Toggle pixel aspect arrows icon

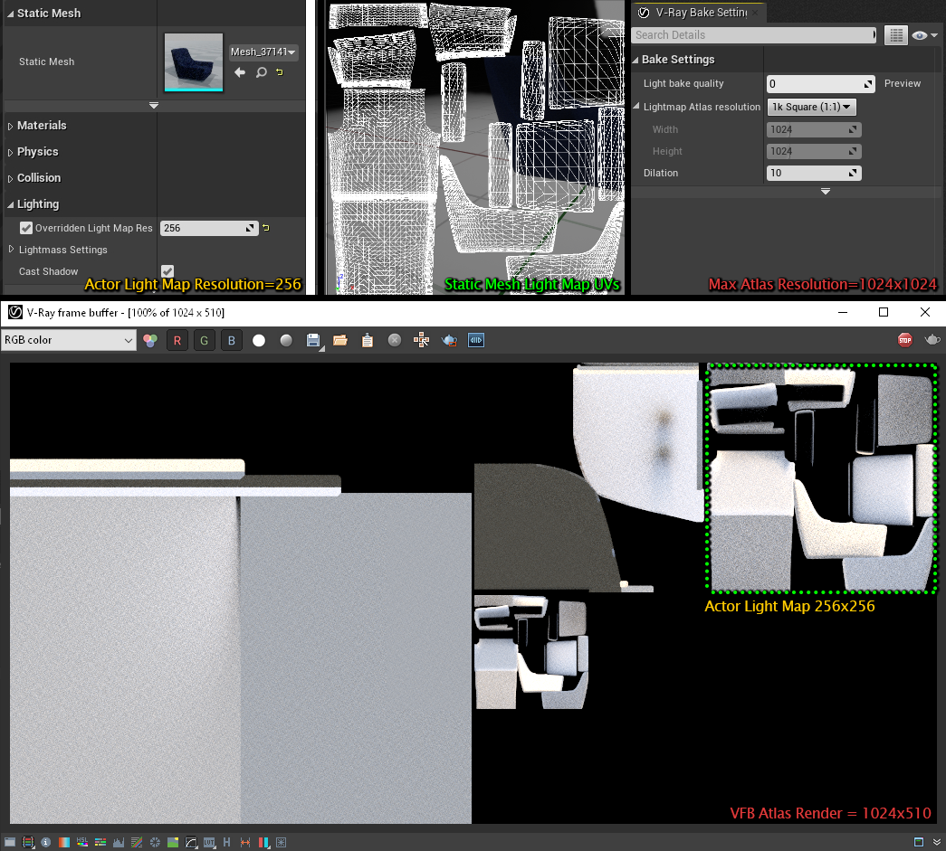pyautogui.click(x=245, y=842)
